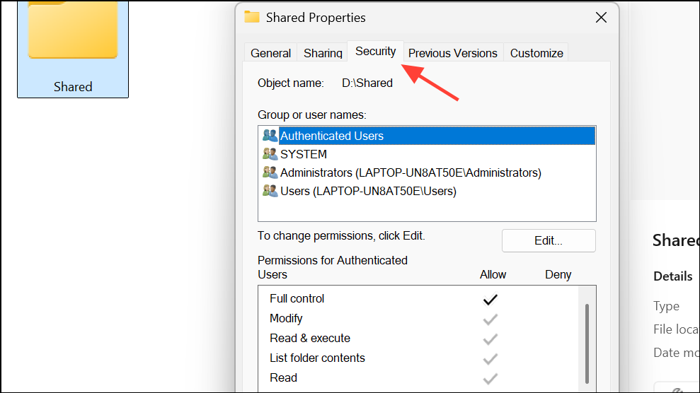
Task: Go to the Previous Versions tab
Action: [453, 53]
